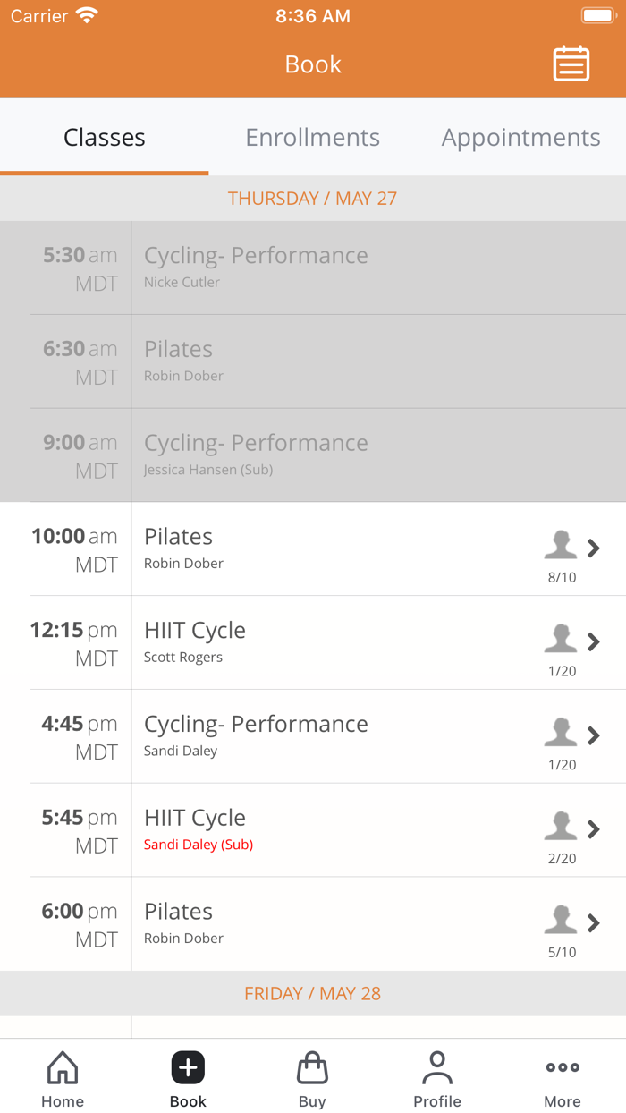Expand 5:45 pm HIIT Cycle chevron
This screenshot has width=626, height=1113.
coord(594,829)
